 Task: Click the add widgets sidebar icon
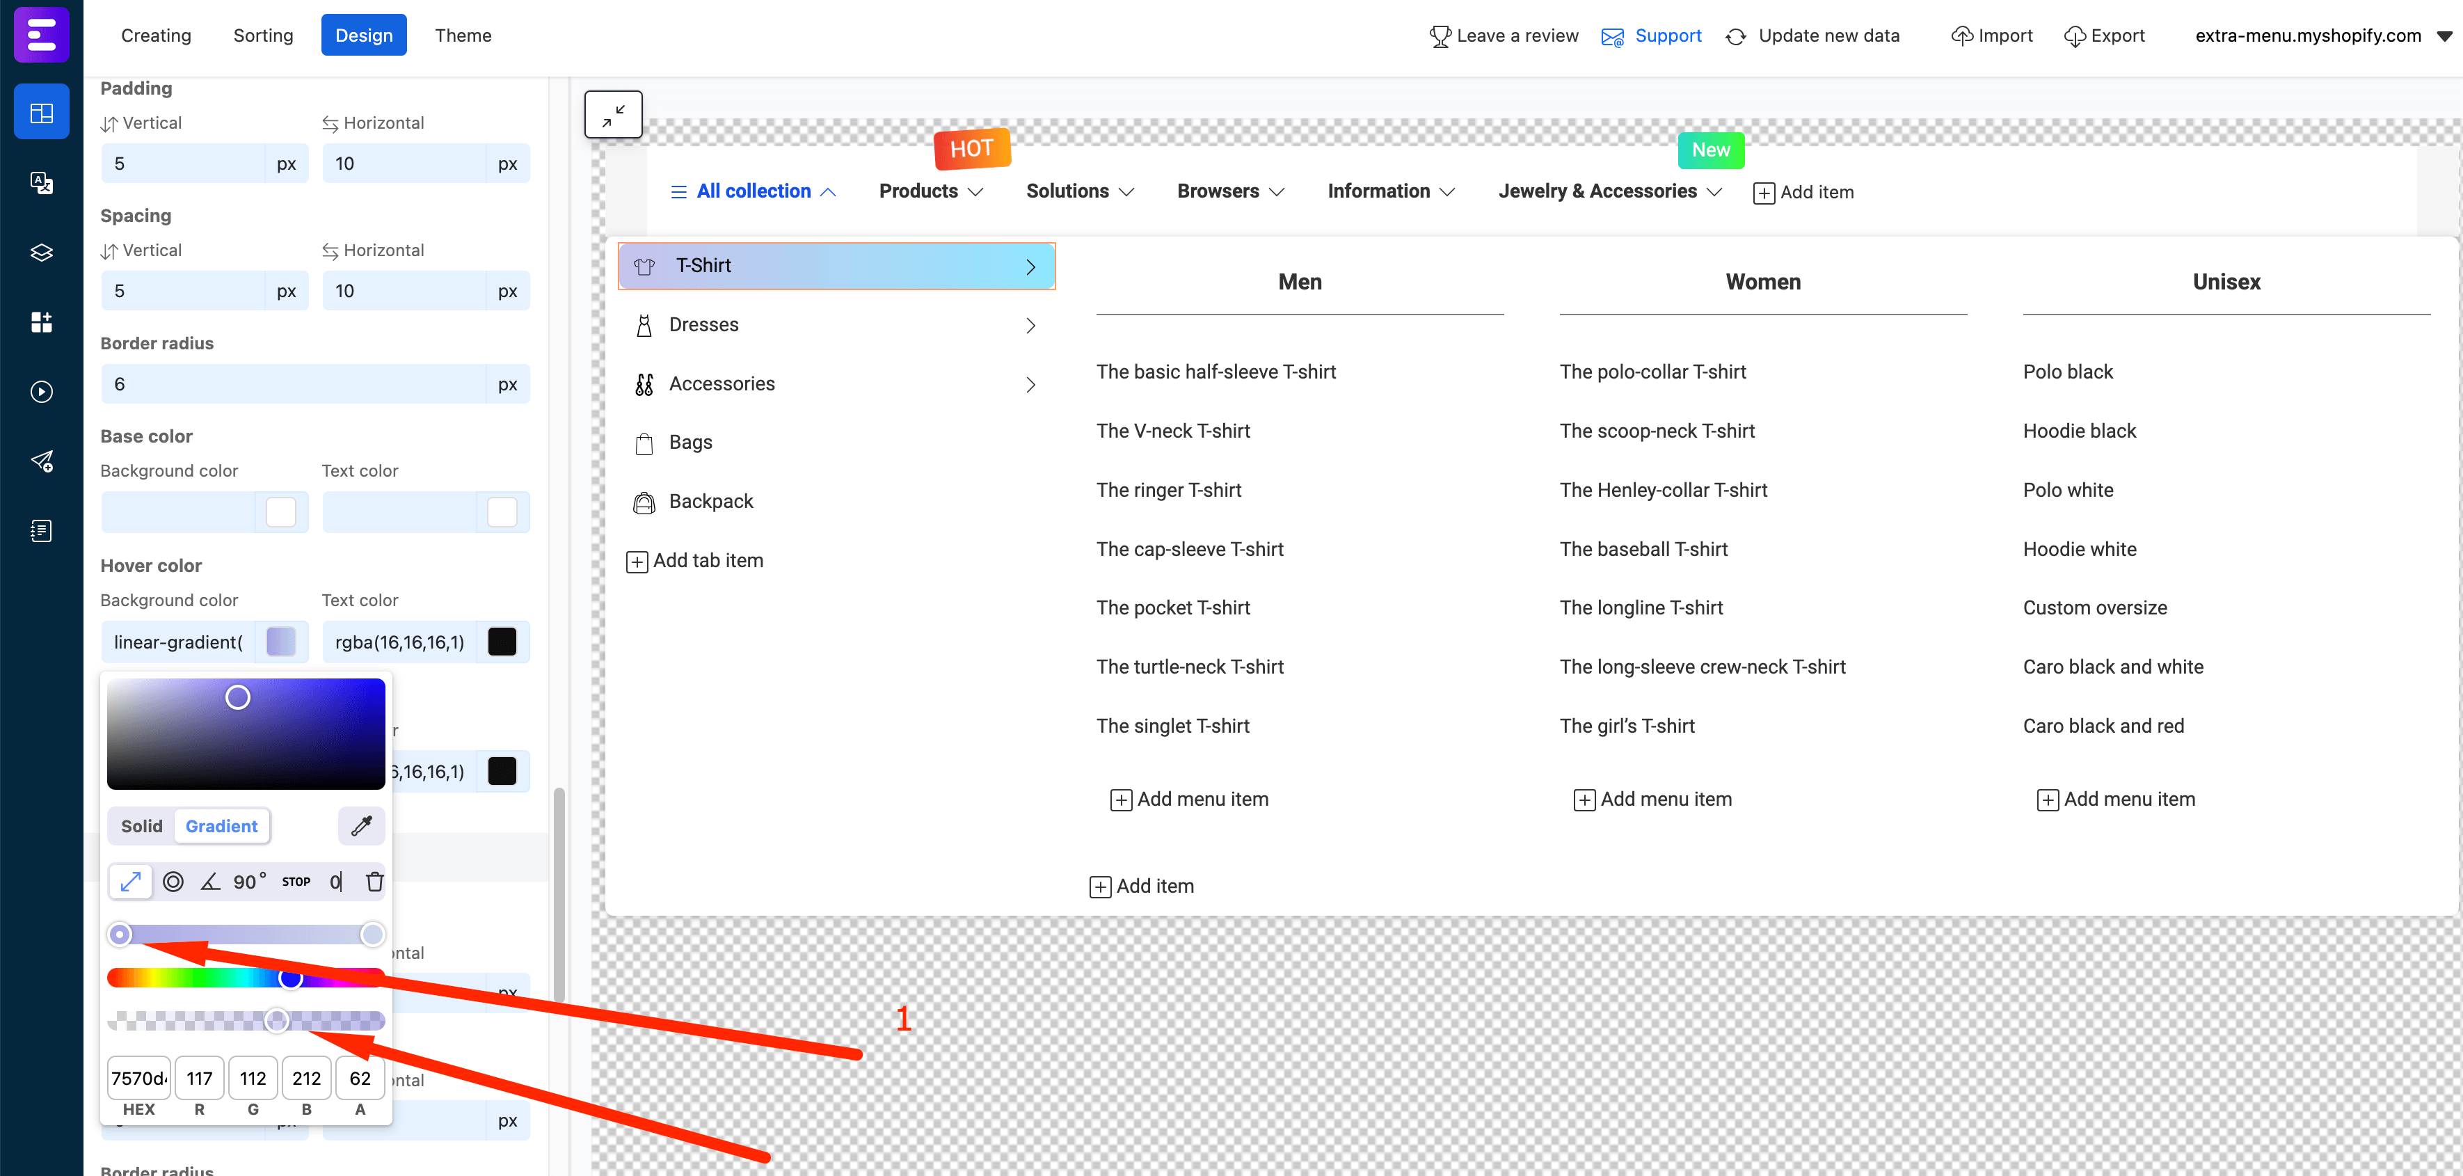tap(41, 322)
